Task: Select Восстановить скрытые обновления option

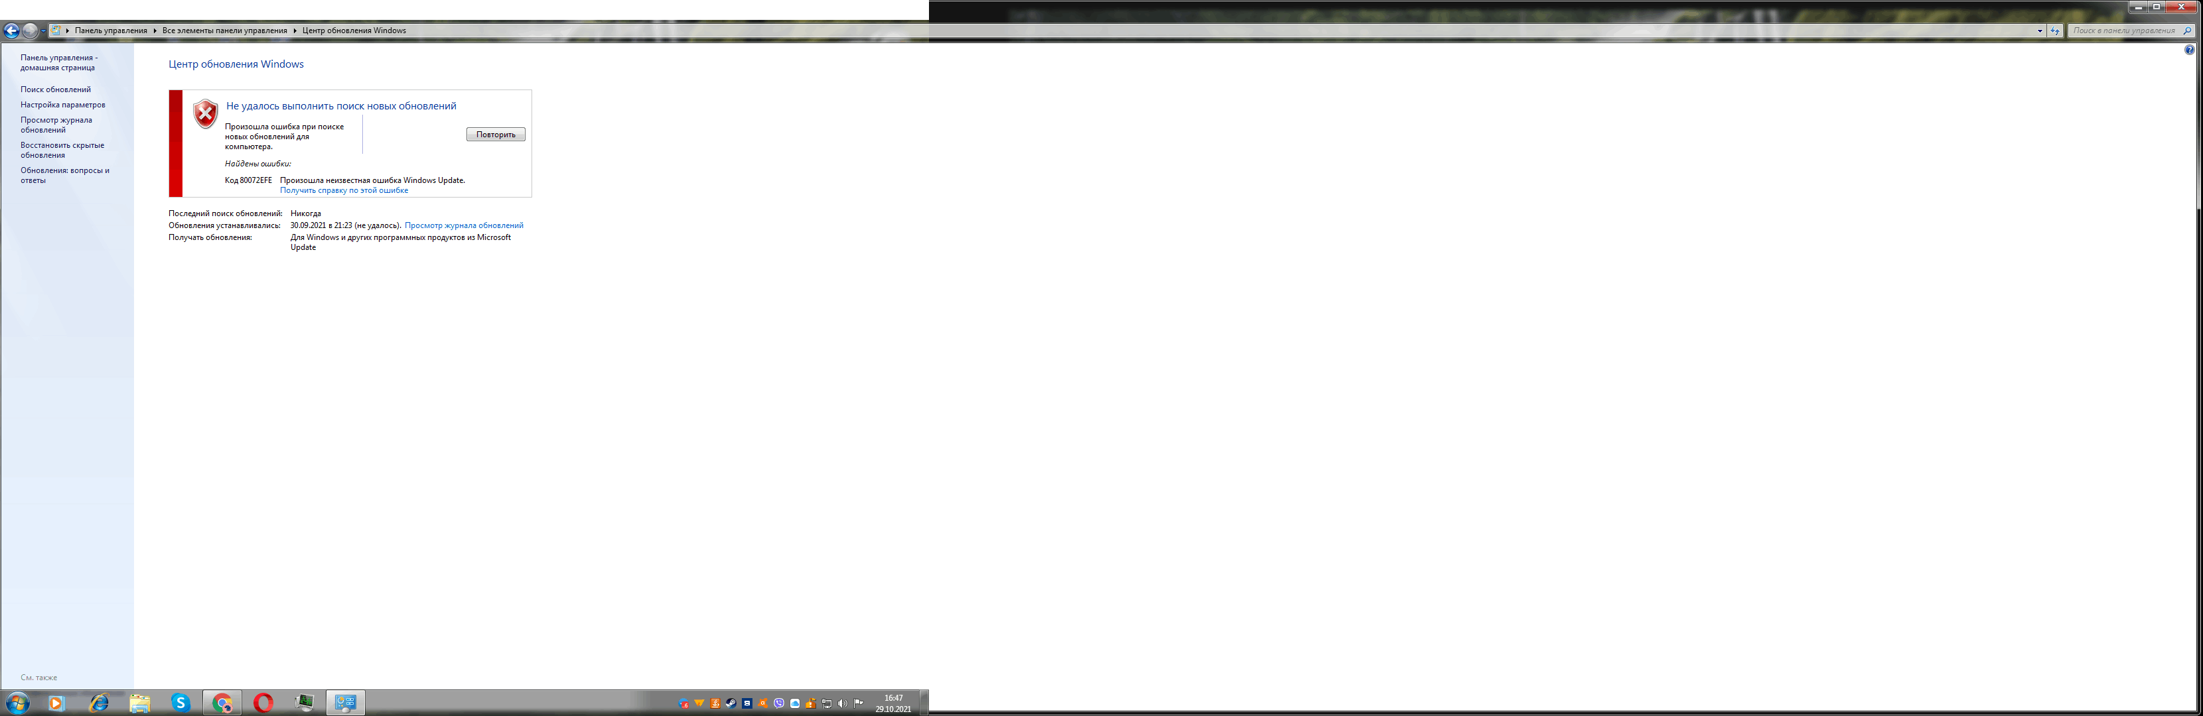Action: click(x=62, y=150)
